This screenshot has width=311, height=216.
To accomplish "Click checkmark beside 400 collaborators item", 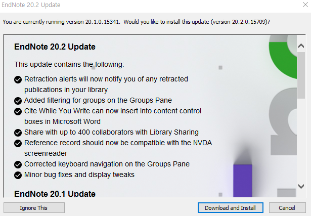I will pyautogui.click(x=18, y=133).
